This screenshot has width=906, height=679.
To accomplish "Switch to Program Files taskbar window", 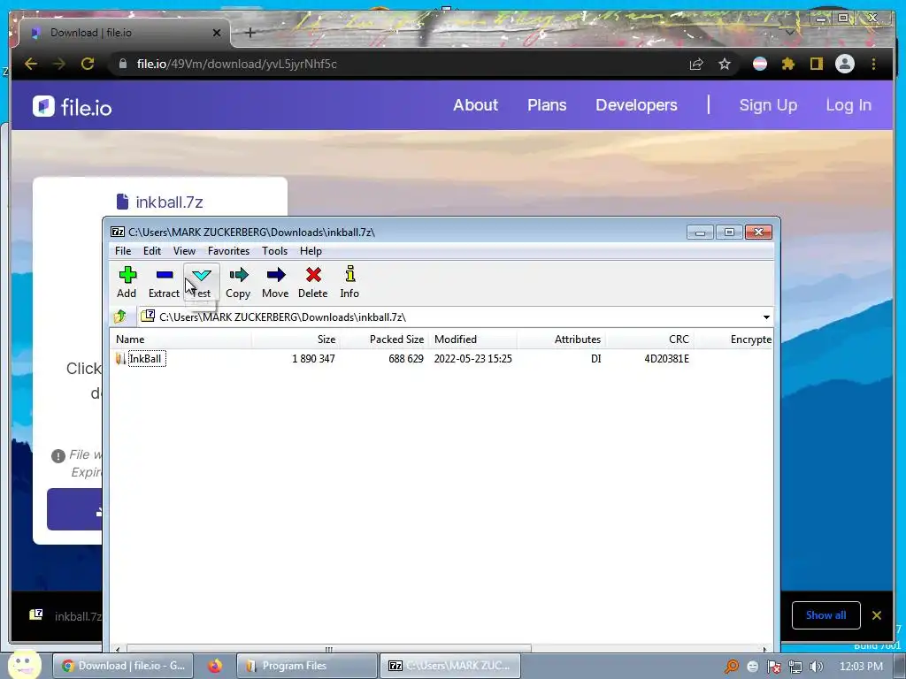I will coord(307,666).
